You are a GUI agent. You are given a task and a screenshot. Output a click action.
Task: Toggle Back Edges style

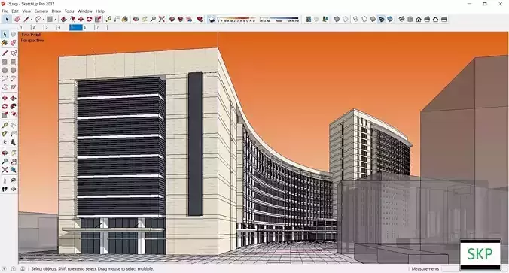[x=346, y=19]
